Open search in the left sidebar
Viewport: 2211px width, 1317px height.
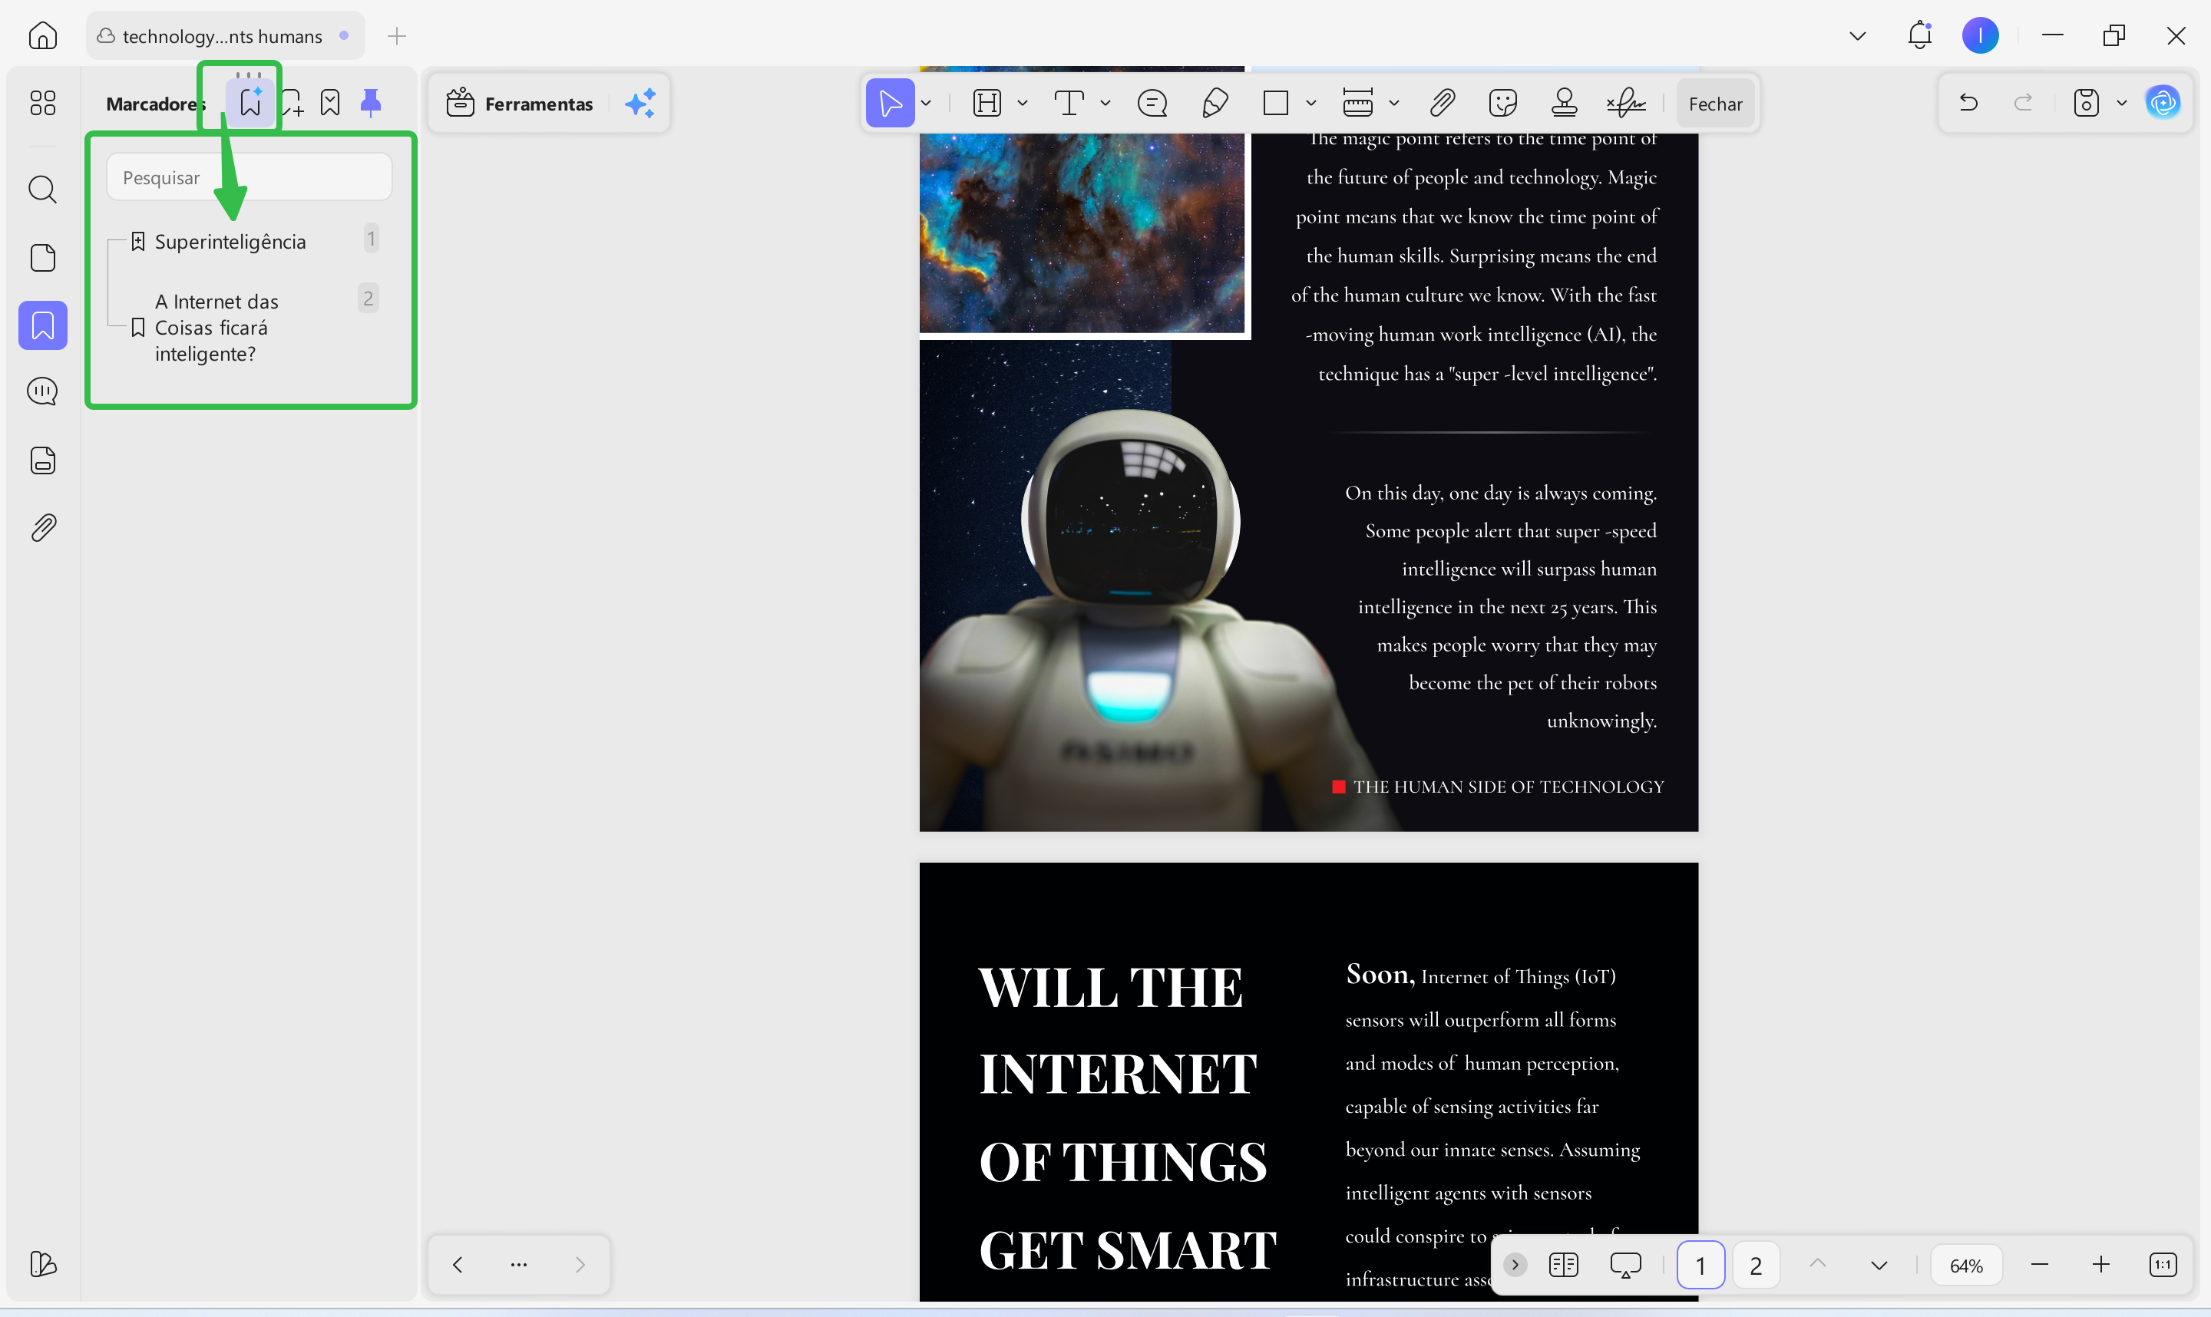[42, 190]
